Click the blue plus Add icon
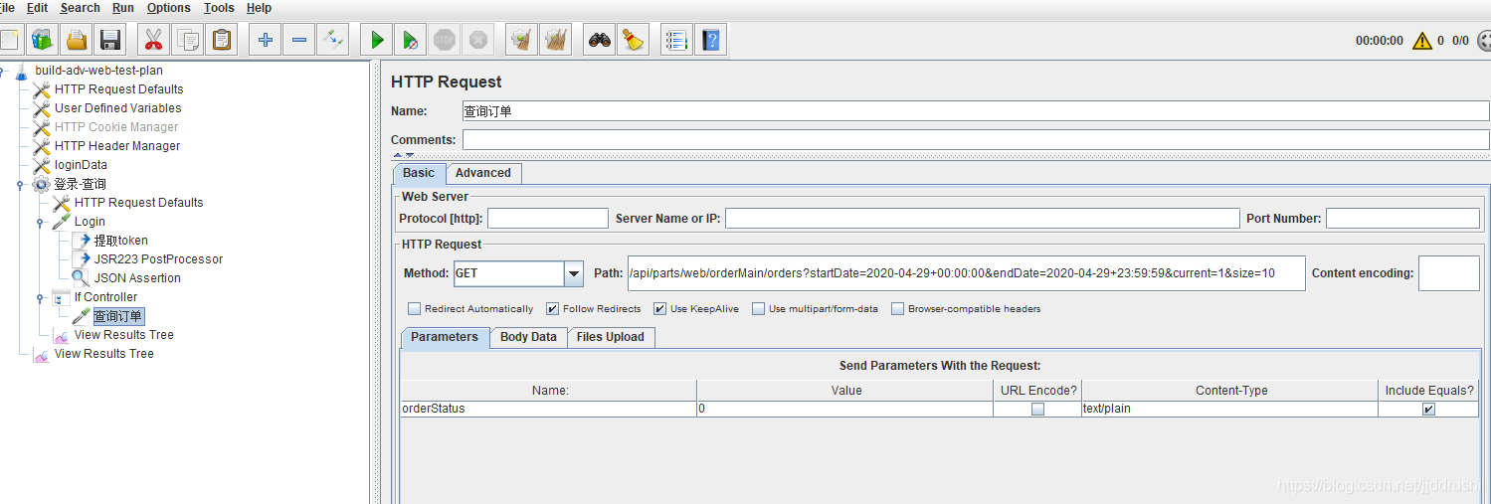 (x=265, y=40)
